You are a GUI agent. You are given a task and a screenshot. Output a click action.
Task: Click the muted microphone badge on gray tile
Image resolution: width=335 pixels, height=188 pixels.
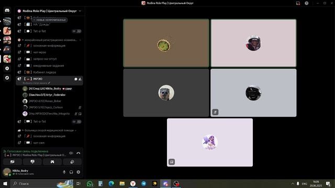(215, 112)
